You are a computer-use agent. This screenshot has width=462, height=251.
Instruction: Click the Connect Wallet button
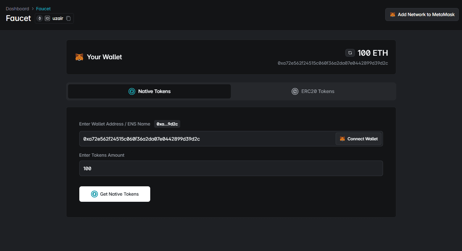359,139
